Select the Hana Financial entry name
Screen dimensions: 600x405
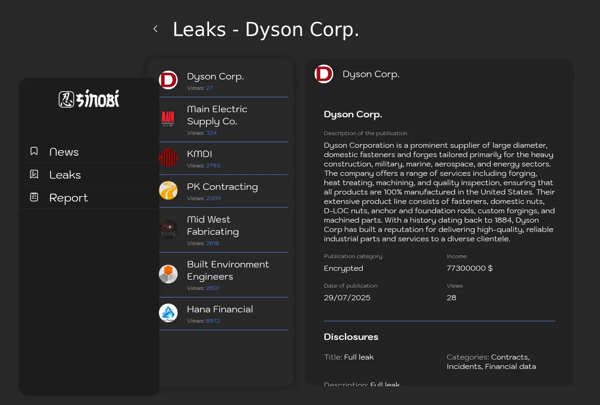tap(220, 309)
